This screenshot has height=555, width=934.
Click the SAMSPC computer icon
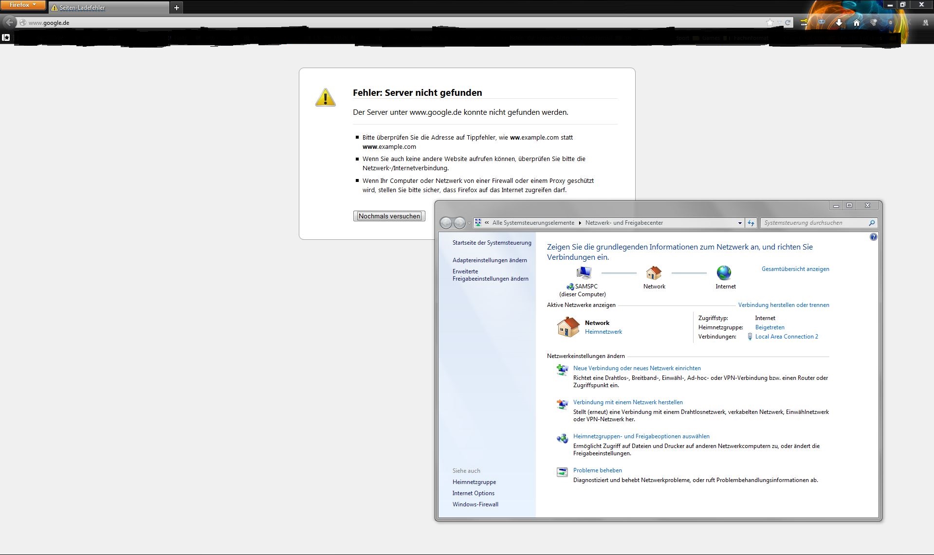pos(583,273)
